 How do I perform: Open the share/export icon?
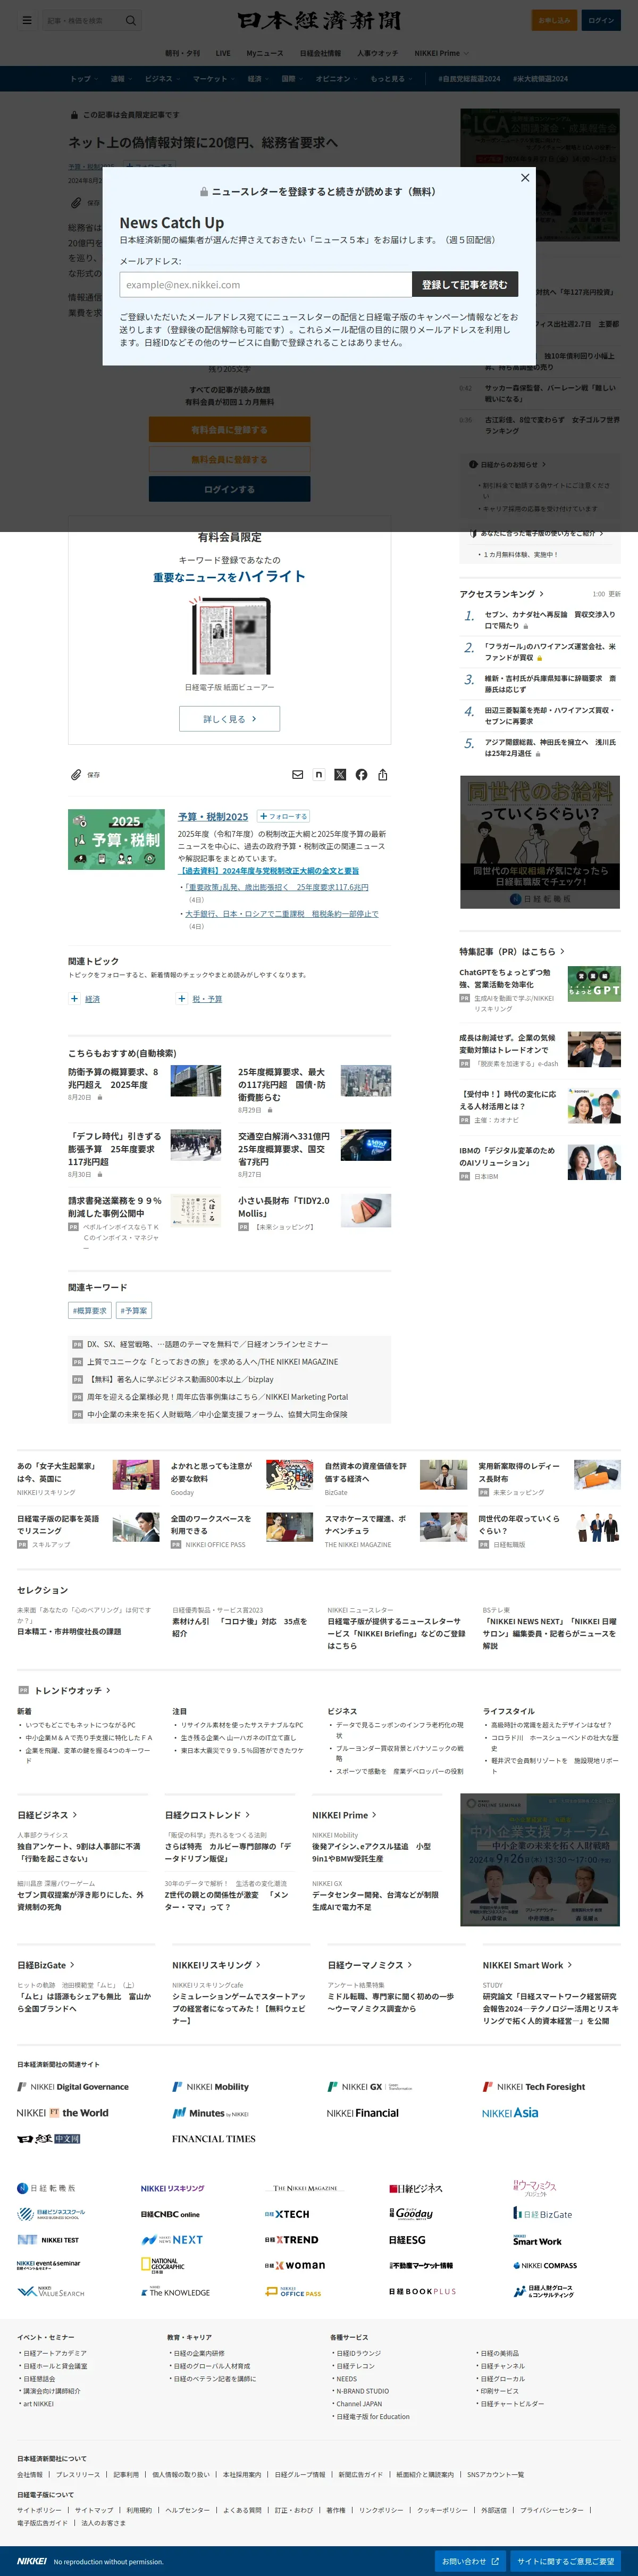click(383, 775)
